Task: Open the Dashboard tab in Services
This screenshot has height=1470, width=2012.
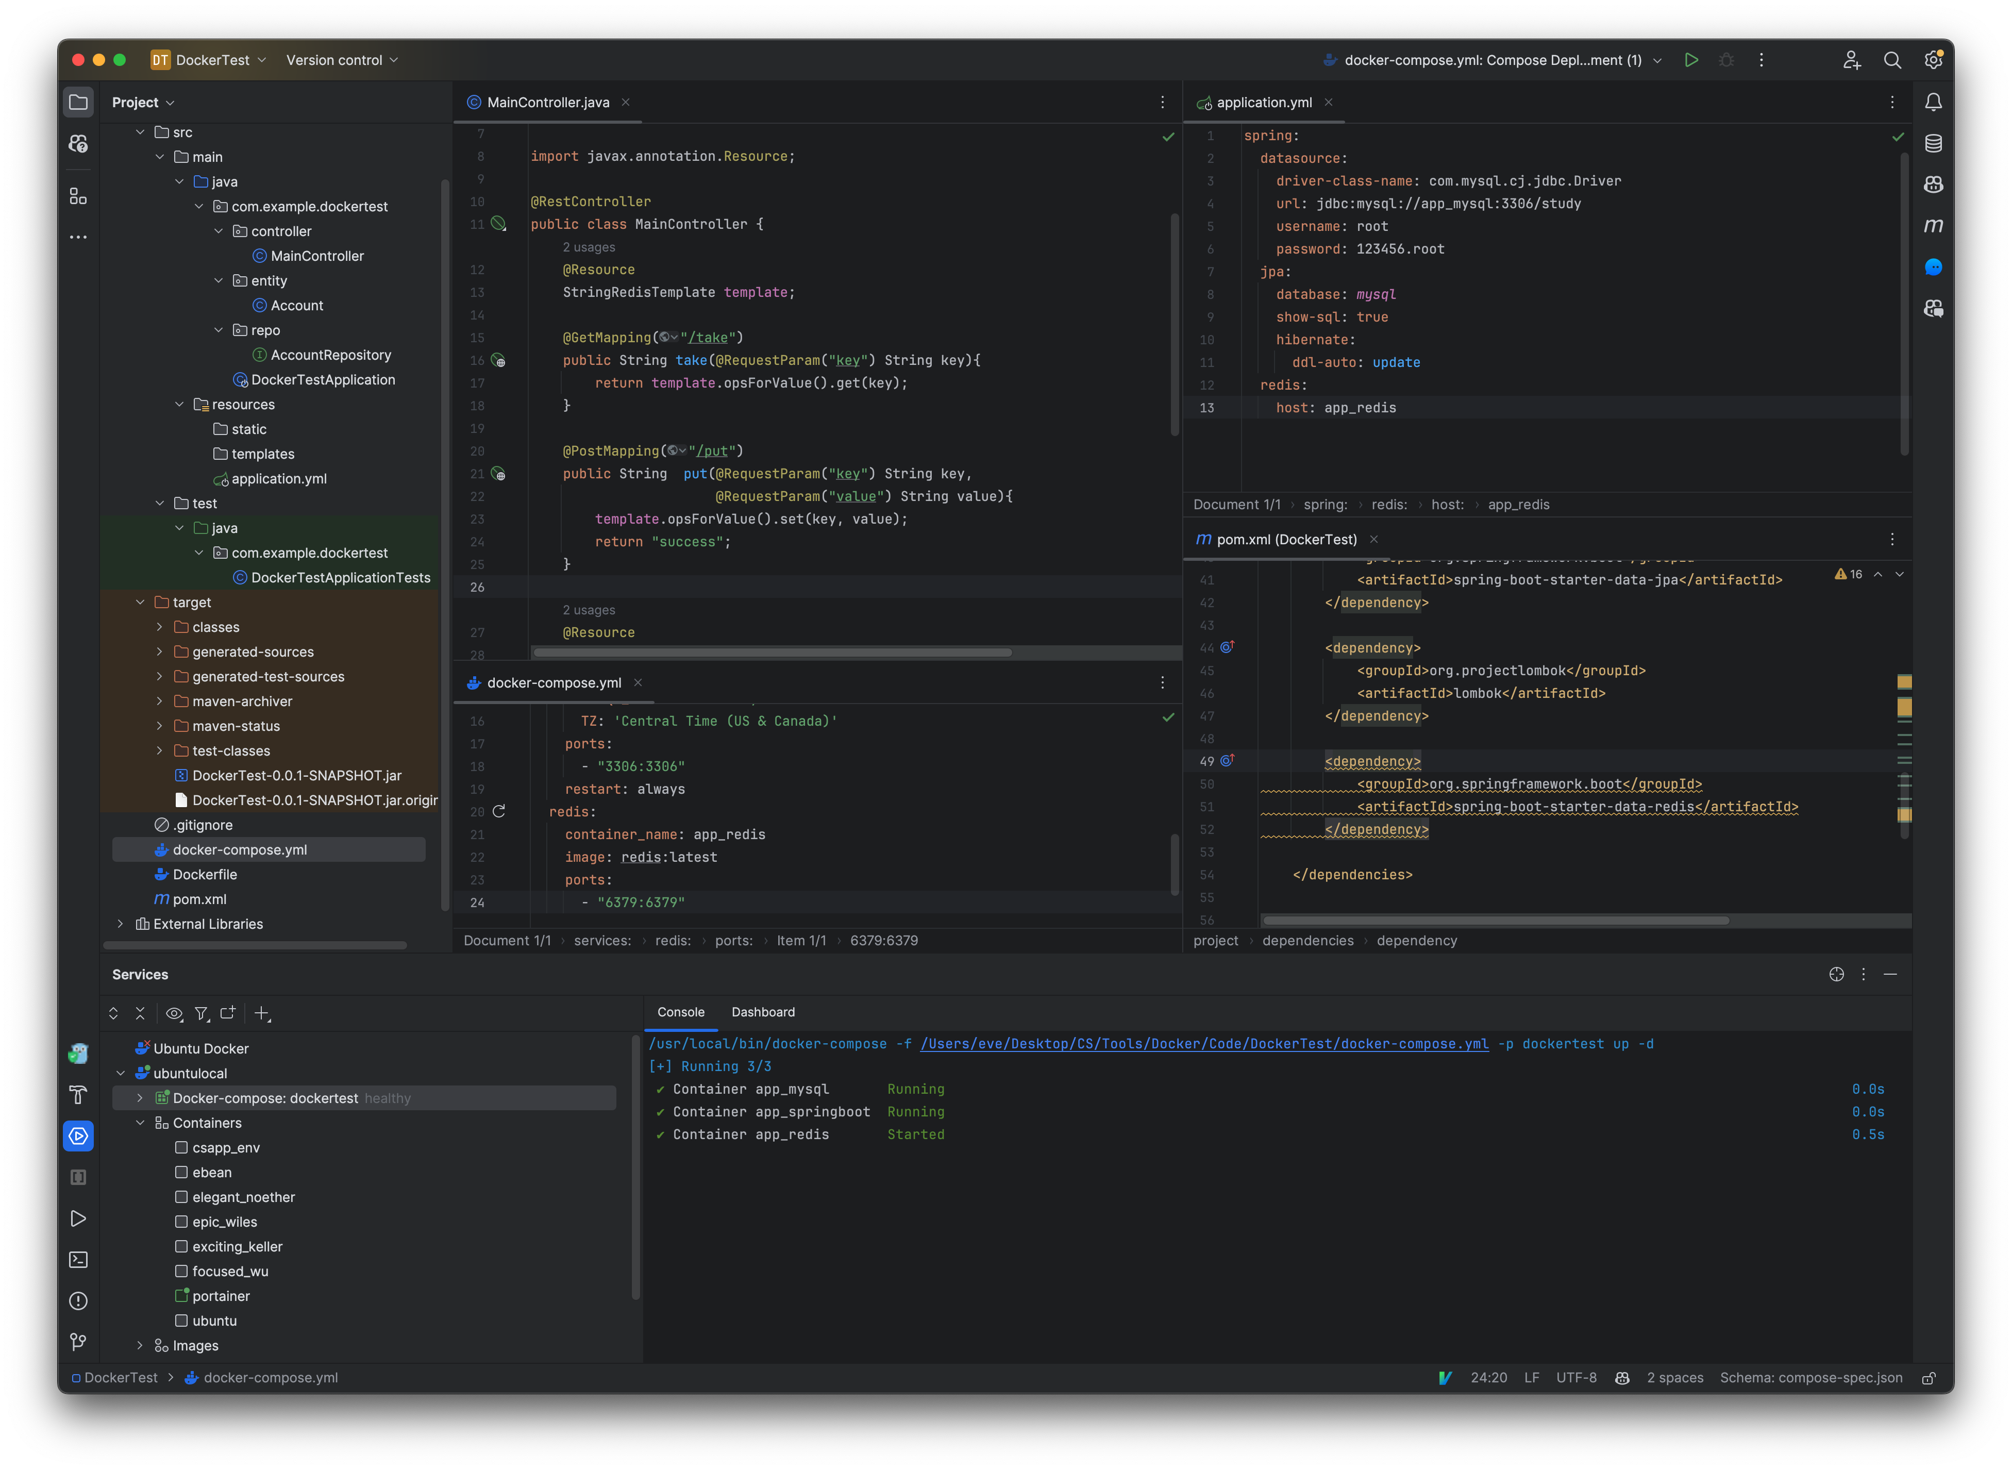Action: click(x=763, y=1013)
